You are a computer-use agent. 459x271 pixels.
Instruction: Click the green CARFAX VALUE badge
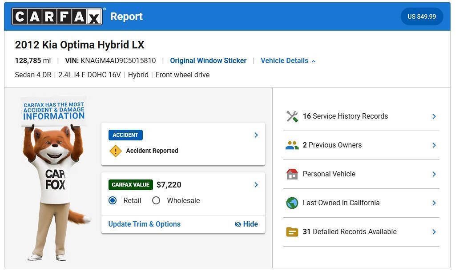click(131, 185)
